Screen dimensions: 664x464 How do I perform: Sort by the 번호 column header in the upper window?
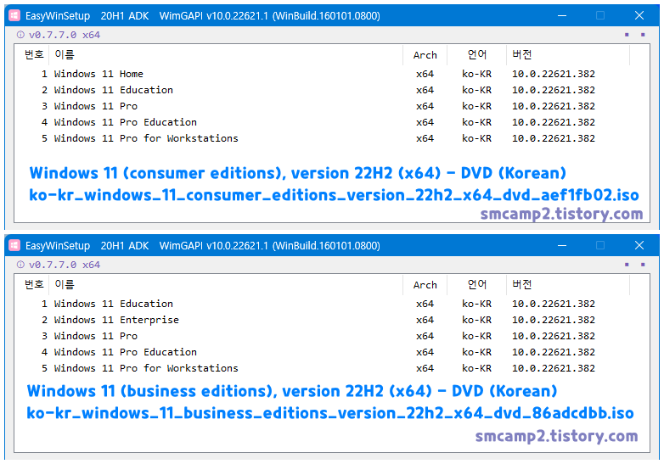32,54
